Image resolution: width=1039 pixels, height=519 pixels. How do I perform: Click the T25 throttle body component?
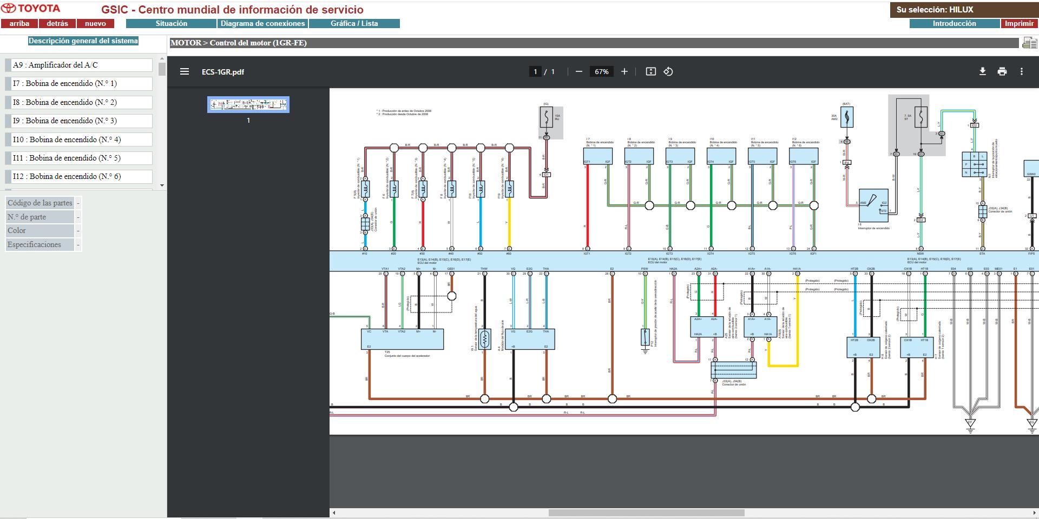(402, 340)
